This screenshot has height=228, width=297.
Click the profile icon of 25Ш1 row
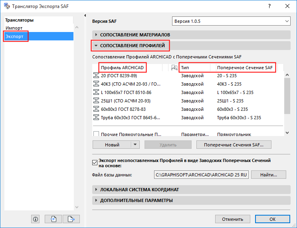96,101
